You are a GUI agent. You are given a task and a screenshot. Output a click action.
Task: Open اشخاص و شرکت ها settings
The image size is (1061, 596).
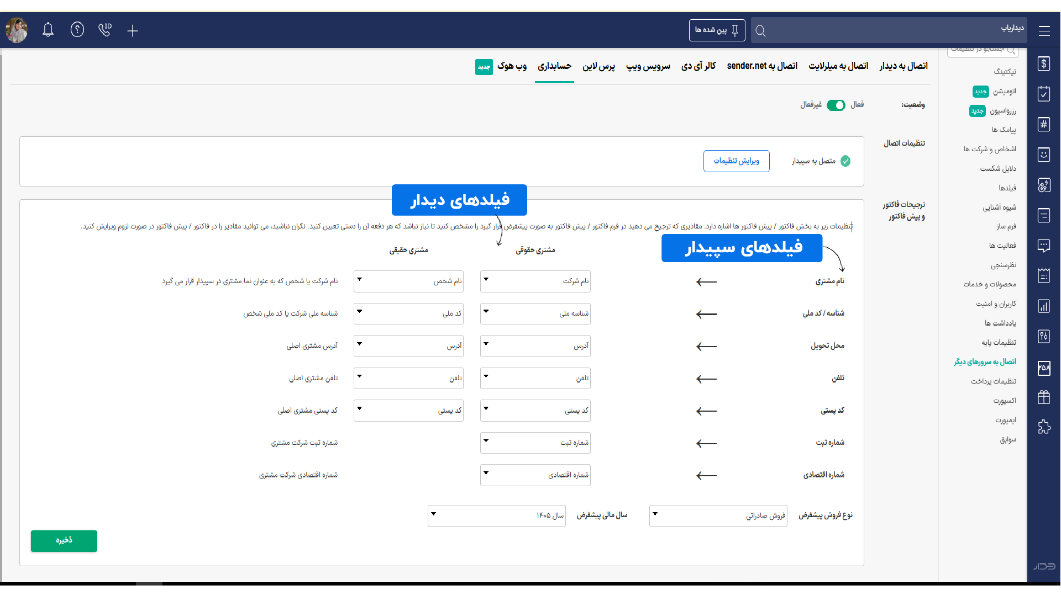990,150
